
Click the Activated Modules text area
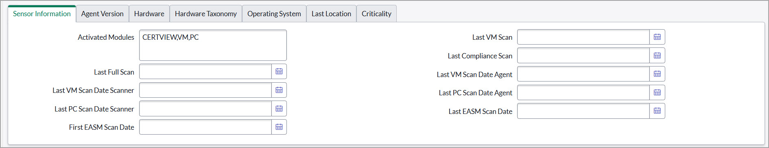(213, 45)
